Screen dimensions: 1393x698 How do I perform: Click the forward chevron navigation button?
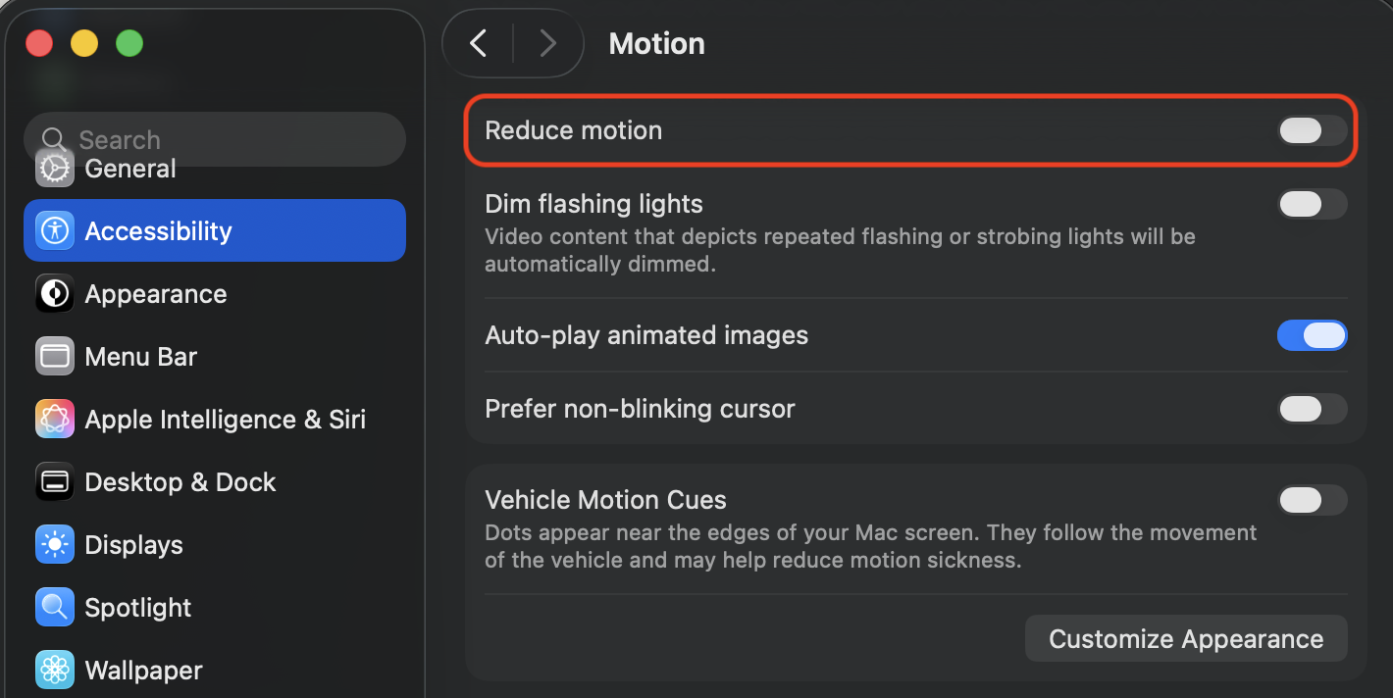(x=547, y=43)
